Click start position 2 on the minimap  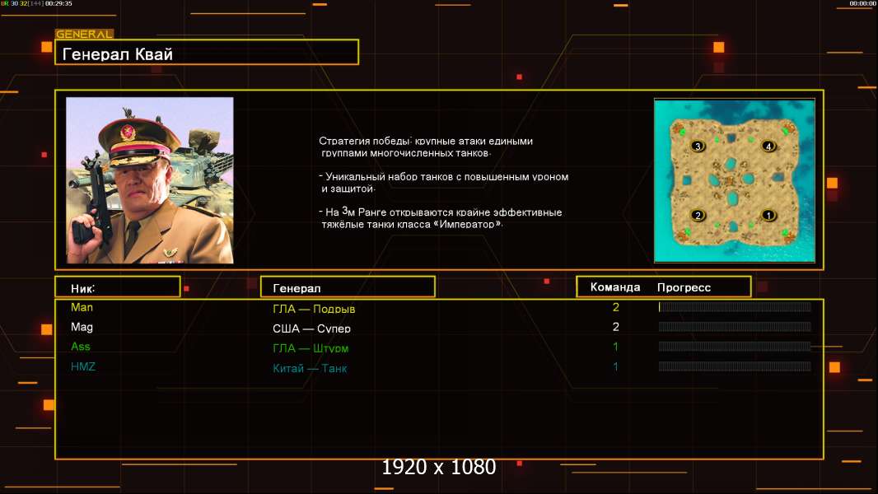(x=698, y=215)
